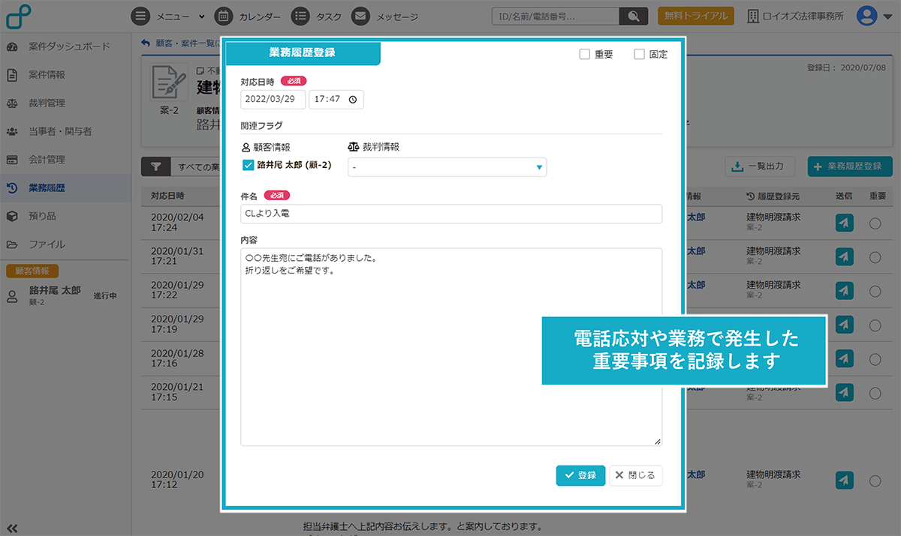
Task: Click the date field 2022/03/29
Action: tap(273, 99)
